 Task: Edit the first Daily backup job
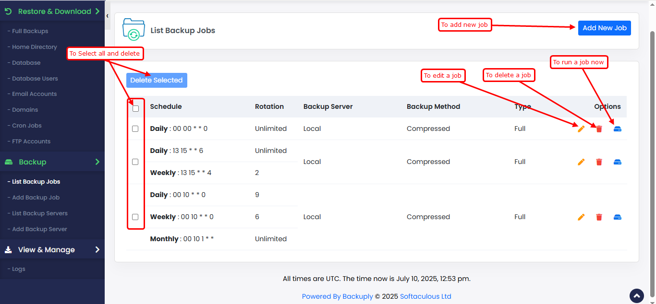click(x=581, y=129)
